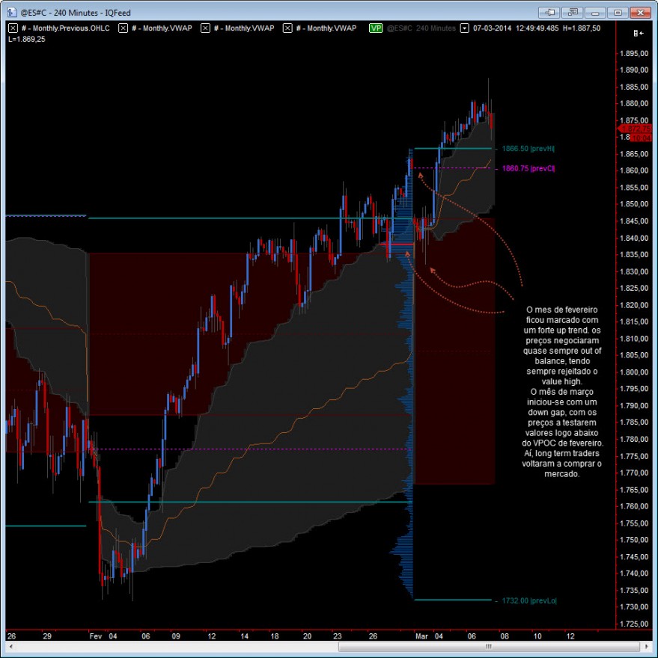The height and width of the screenshot is (658, 658).
Task: Click the chart document icon in the title bar
Action: pos(12,12)
